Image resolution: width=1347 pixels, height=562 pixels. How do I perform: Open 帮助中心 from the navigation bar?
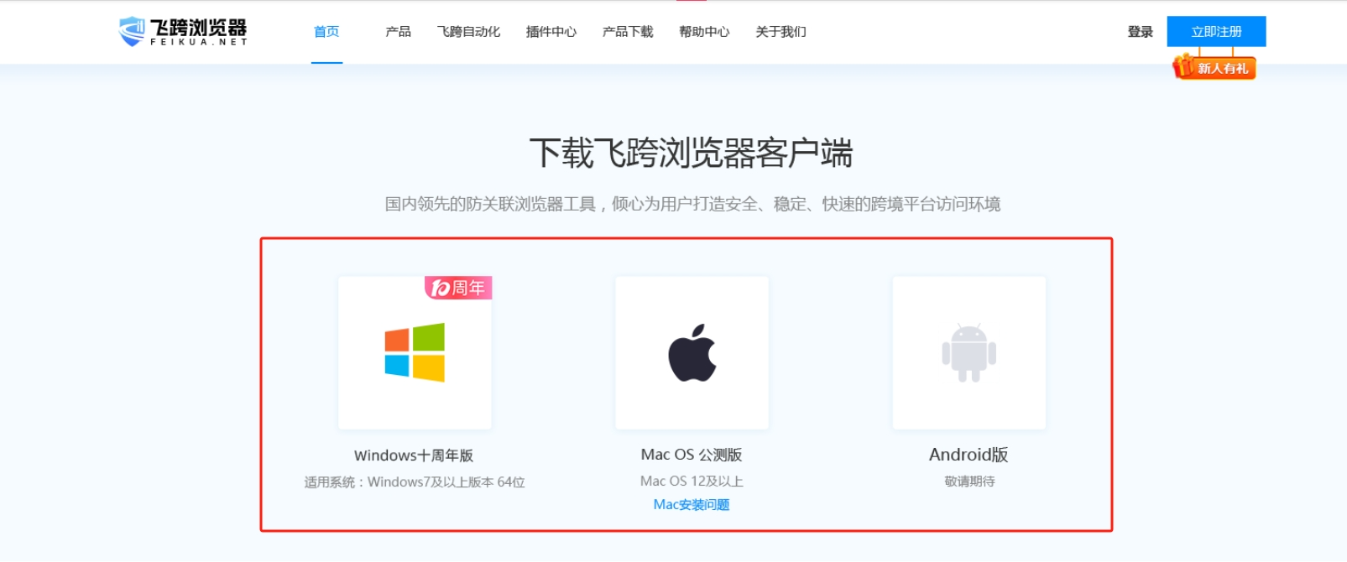point(704,32)
